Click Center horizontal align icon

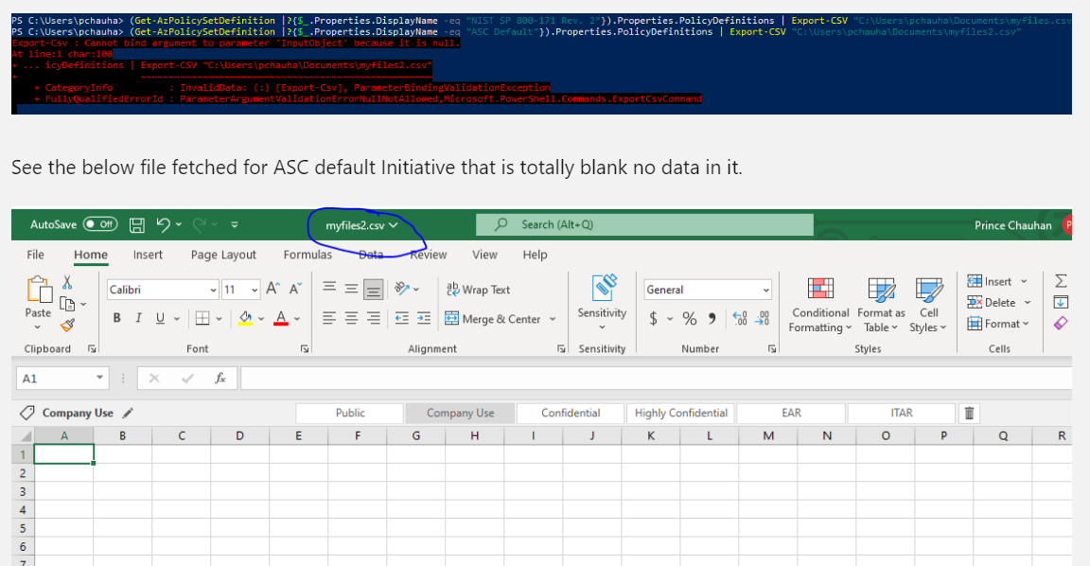click(x=352, y=318)
